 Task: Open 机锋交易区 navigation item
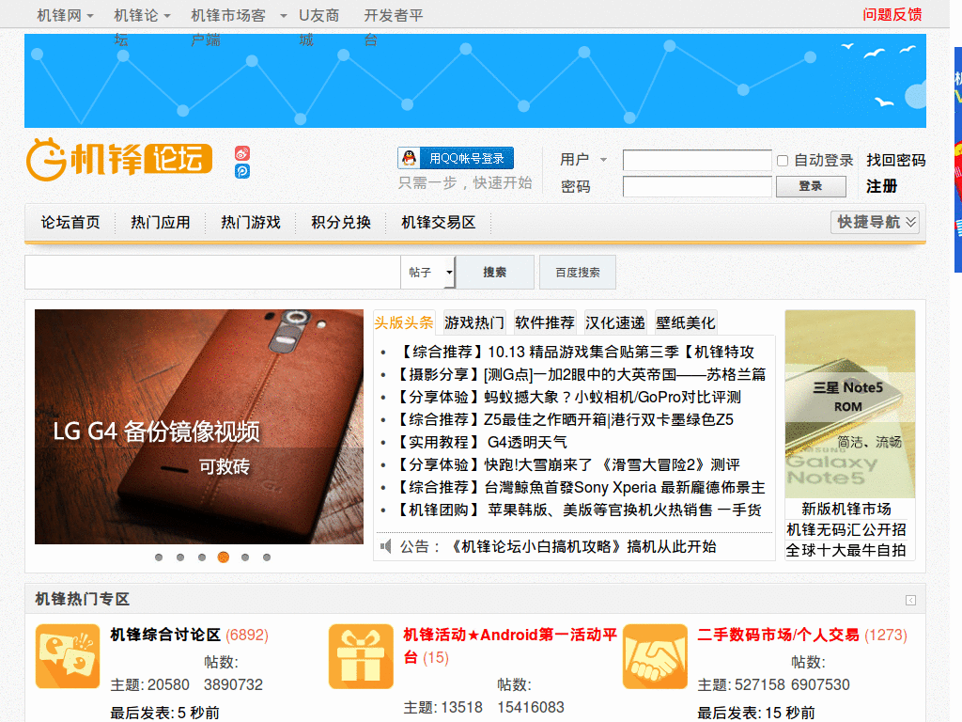pos(439,222)
